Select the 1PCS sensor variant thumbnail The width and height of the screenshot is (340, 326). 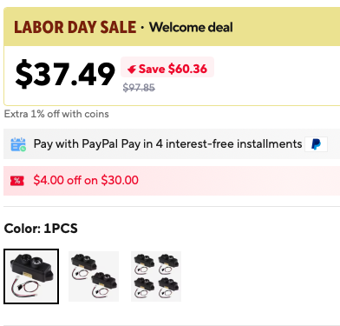(31, 276)
